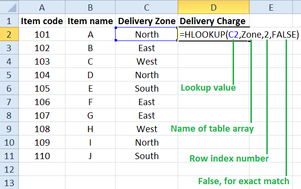Select item name cell 'B'
The height and width of the screenshot is (189, 301).
[90, 47]
